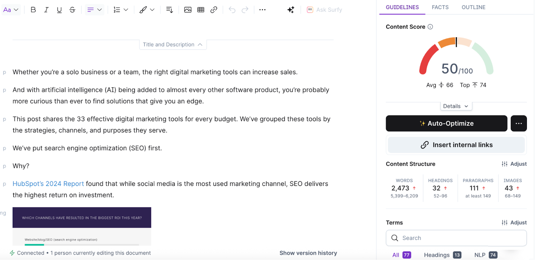Click the 'Avg 66' score label
Viewport: 535px width, 260px height.
point(440,85)
